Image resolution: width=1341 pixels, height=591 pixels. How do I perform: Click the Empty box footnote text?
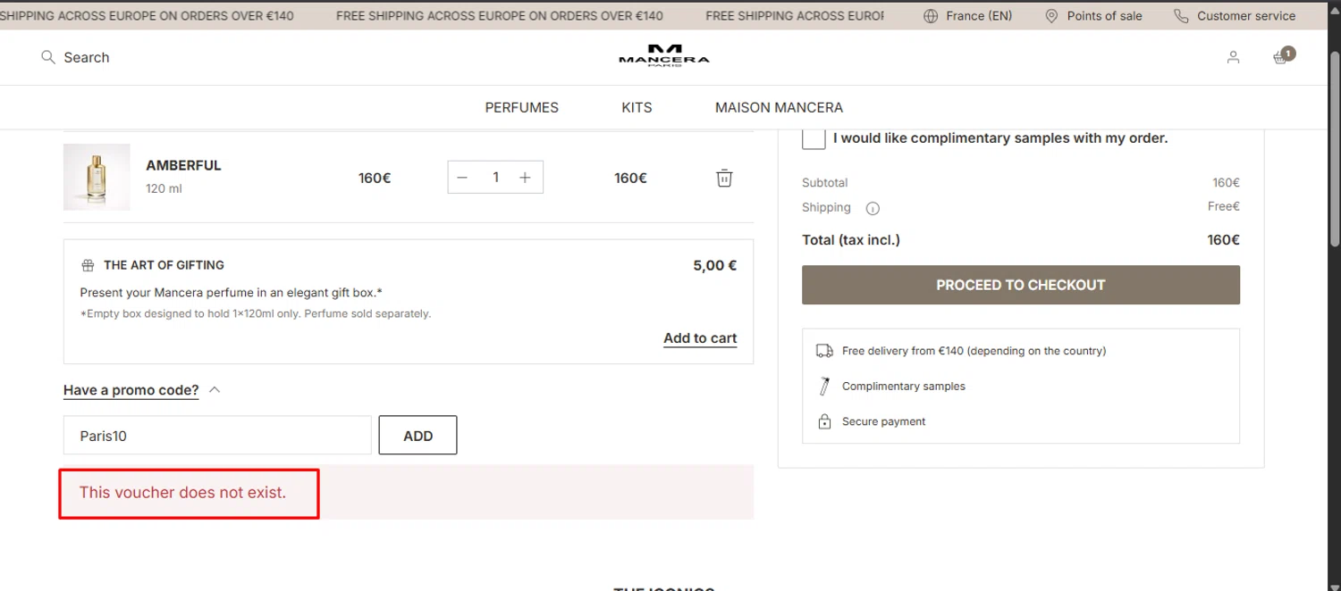pos(256,314)
